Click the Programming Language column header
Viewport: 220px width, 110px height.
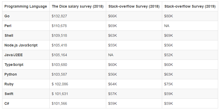26,6
